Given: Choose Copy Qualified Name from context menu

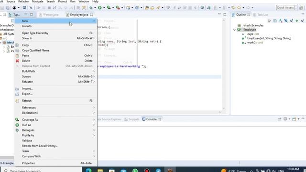Looking at the screenshot, I should tap(56, 50).
